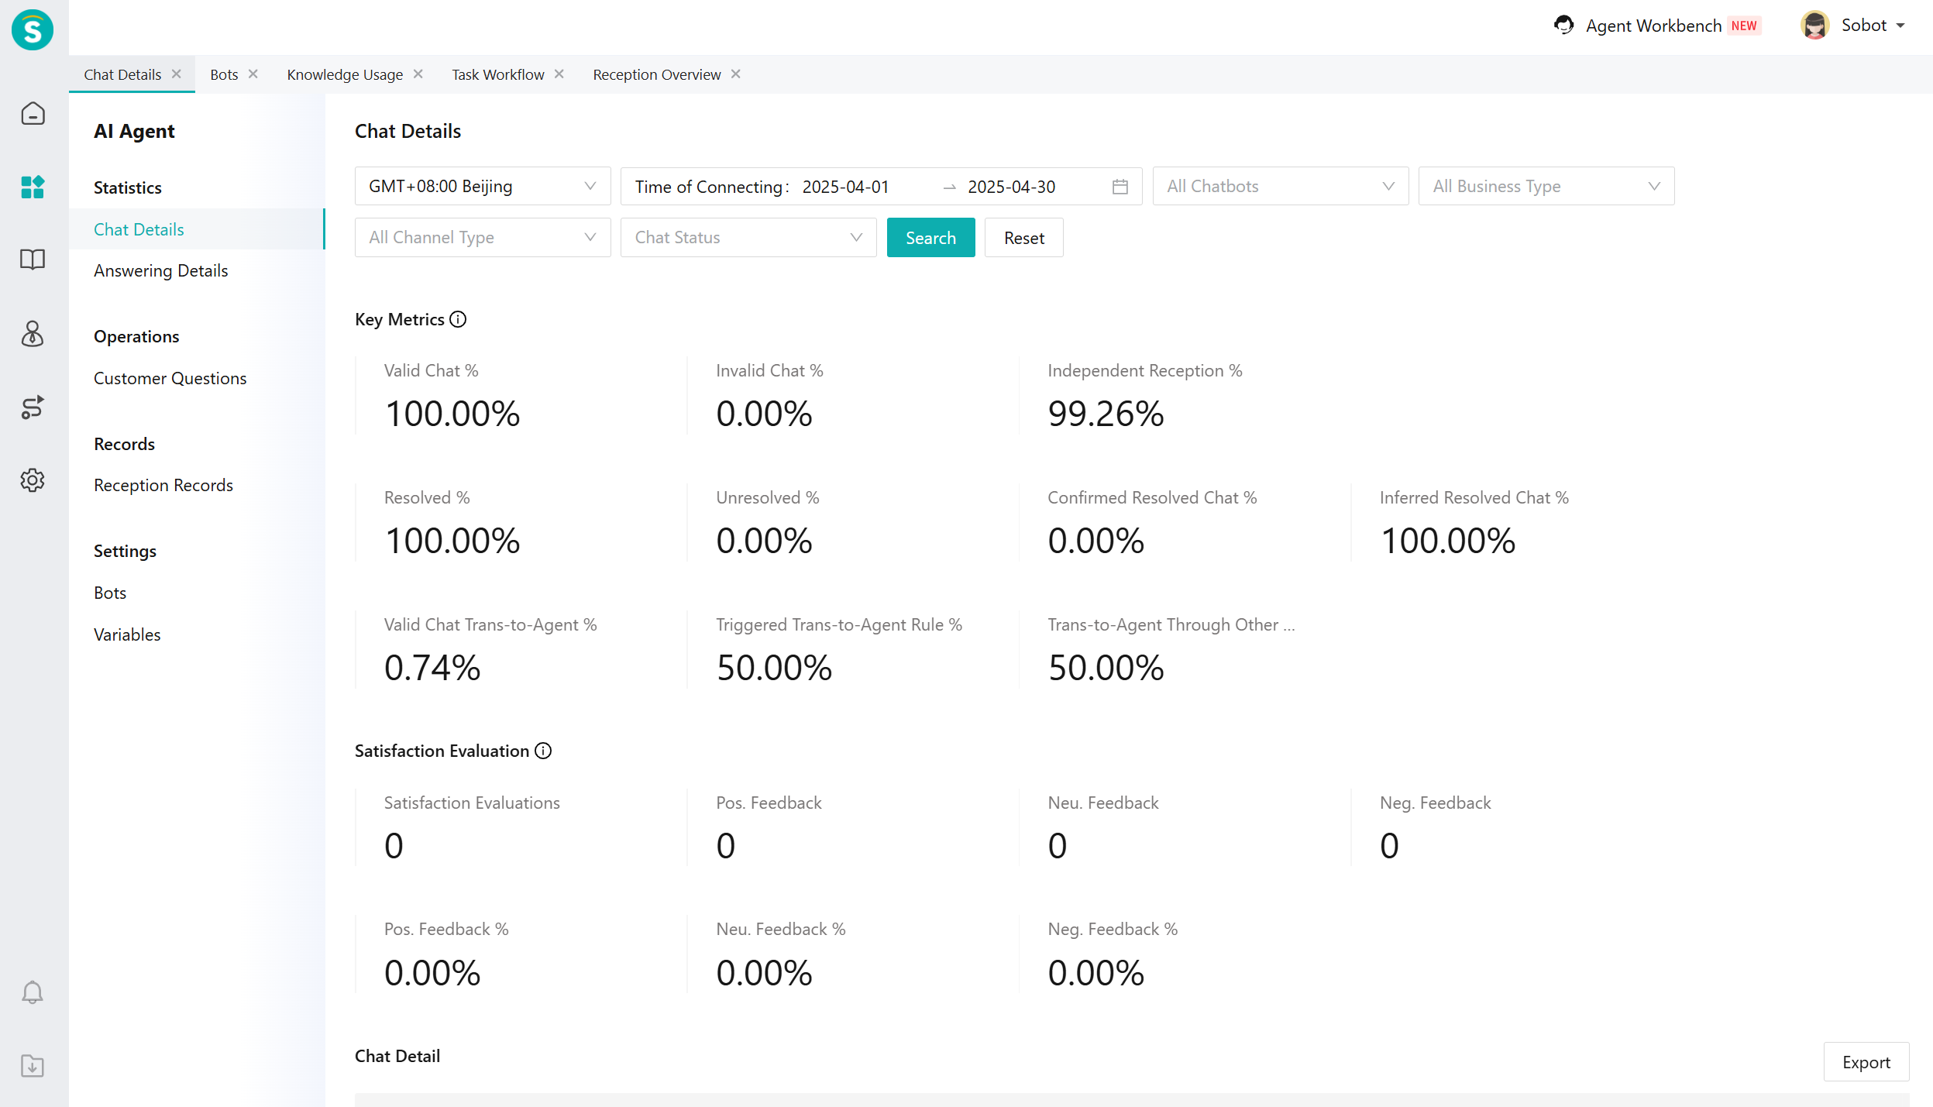Click the end date 2025-04-30 field
This screenshot has height=1107, width=1933.
click(1011, 187)
